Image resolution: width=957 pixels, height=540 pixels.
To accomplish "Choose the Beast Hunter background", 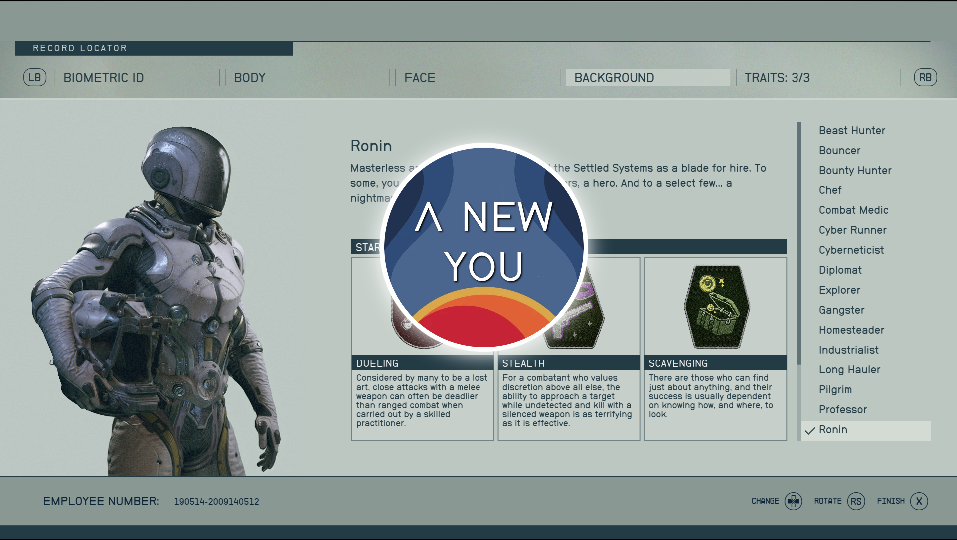I will point(852,131).
